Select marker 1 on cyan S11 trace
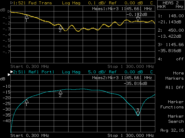Image resolution: width=185 pixels, height=138 pixels. click(x=27, y=101)
